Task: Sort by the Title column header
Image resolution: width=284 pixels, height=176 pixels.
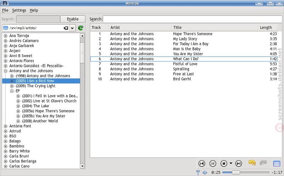Action: [x=215, y=28]
